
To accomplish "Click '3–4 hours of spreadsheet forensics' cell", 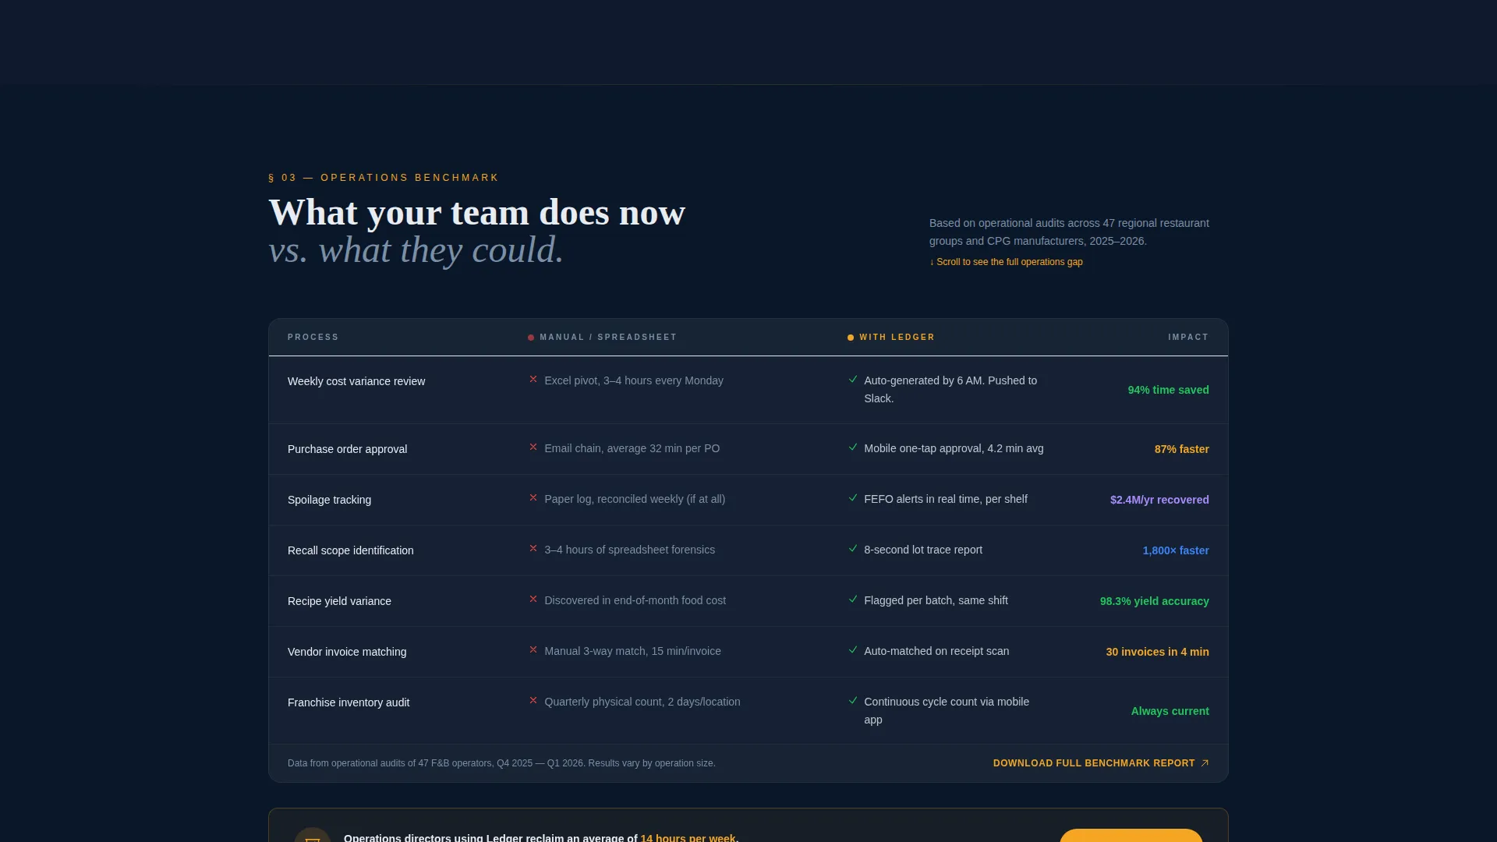I will click(629, 550).
